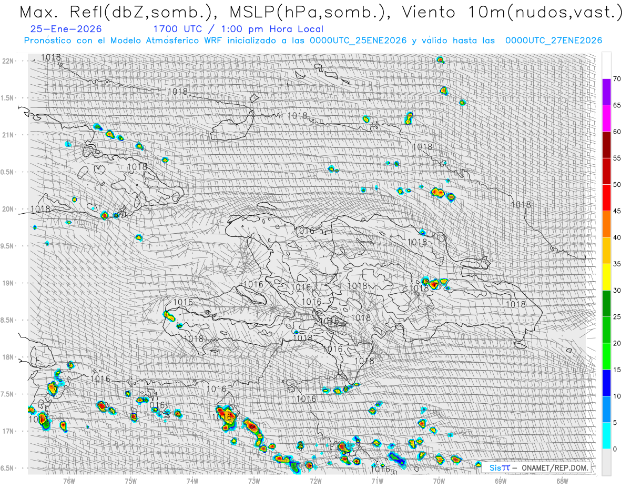Image resolution: width=631 pixels, height=488 pixels.
Task: Click the white above-70 segment at the color scale top
Action: (606, 66)
